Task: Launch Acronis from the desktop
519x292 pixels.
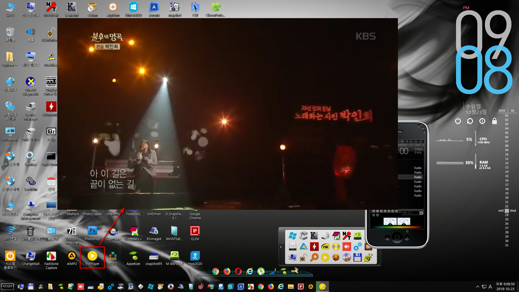Action: coord(154,9)
